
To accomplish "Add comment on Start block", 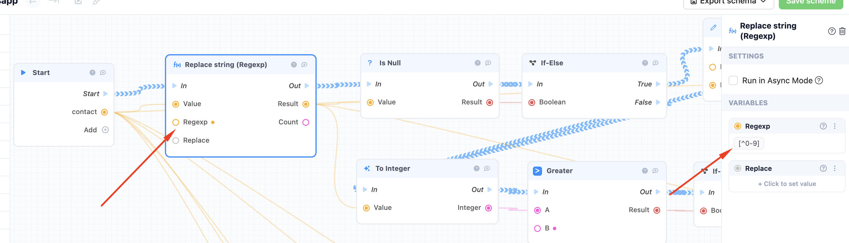I will pyautogui.click(x=103, y=72).
